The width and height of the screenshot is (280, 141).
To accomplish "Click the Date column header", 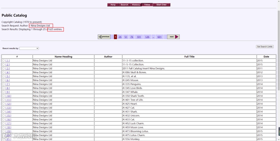I will pyautogui.click(x=266, y=57).
